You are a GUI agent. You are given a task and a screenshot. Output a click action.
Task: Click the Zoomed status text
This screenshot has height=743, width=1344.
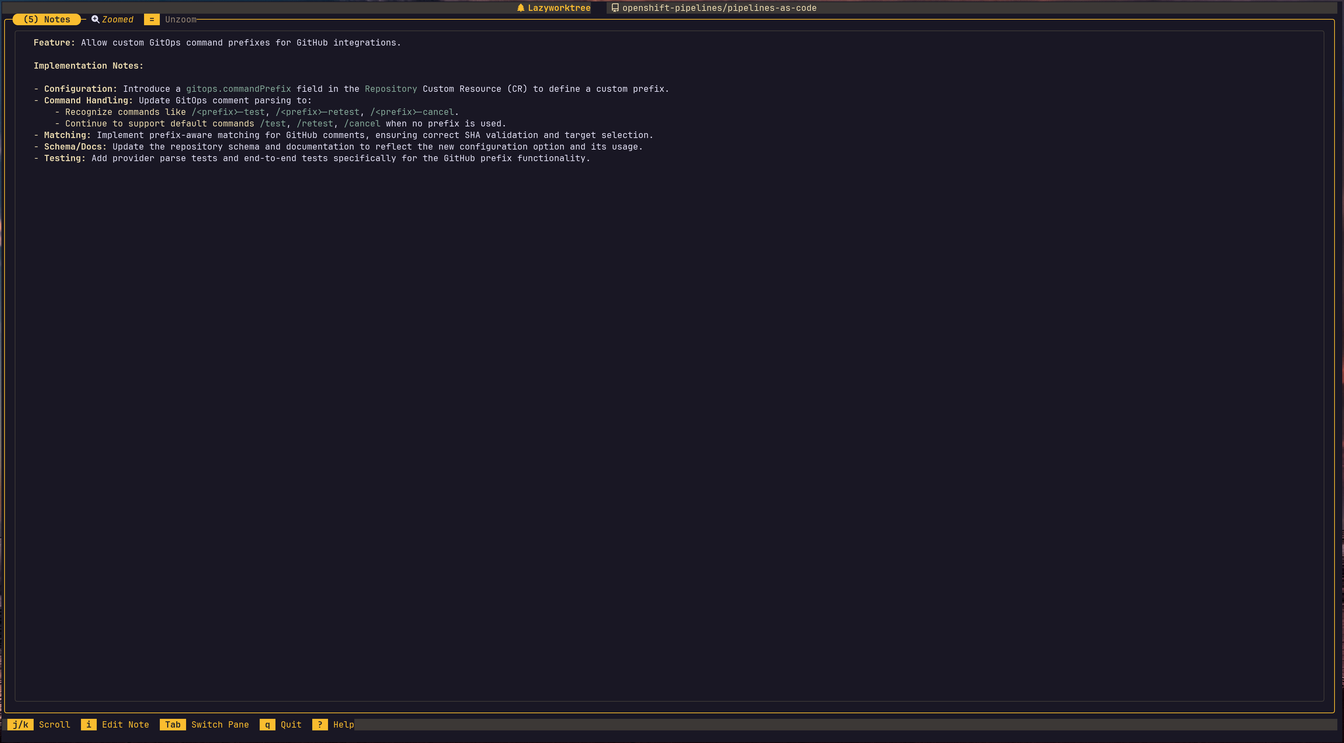(x=117, y=19)
